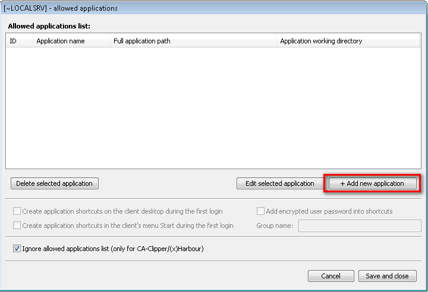The width and height of the screenshot is (428, 292).
Task: Click the '[~LOCALSRV] - allowed applications' title bar
Action: pyautogui.click(x=178, y=8)
